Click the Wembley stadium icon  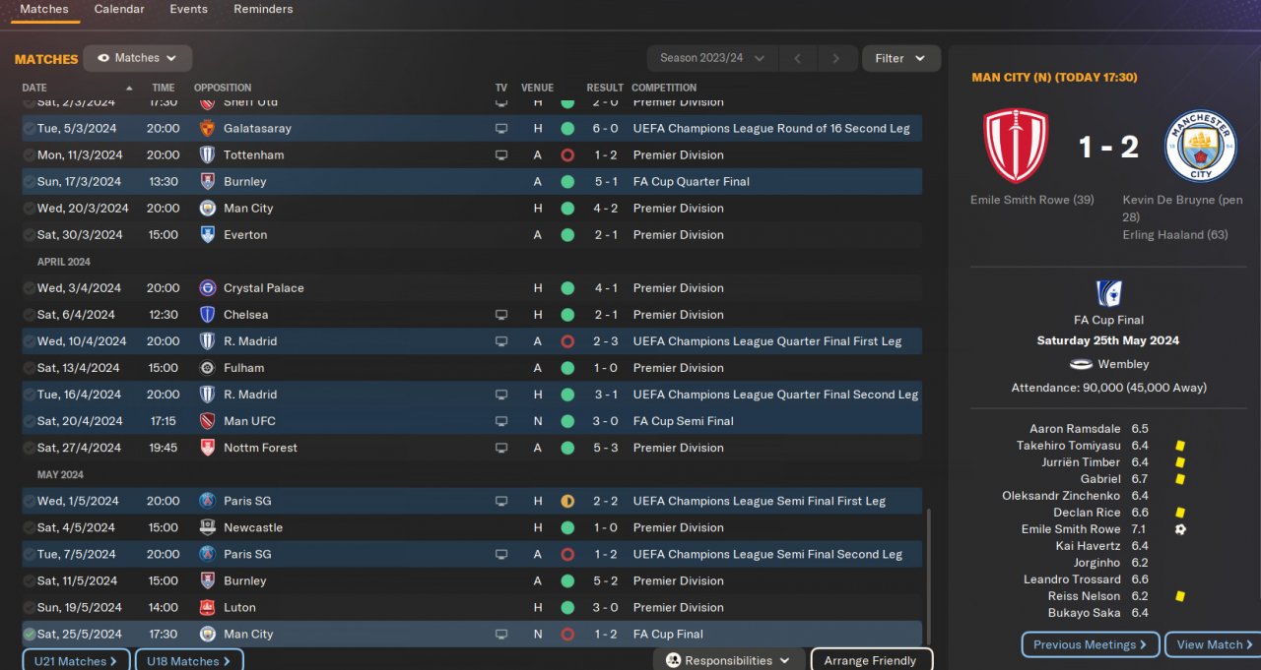pyautogui.click(x=1081, y=364)
